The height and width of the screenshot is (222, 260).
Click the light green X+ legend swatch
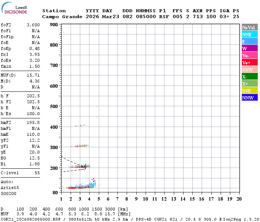click(250, 84)
